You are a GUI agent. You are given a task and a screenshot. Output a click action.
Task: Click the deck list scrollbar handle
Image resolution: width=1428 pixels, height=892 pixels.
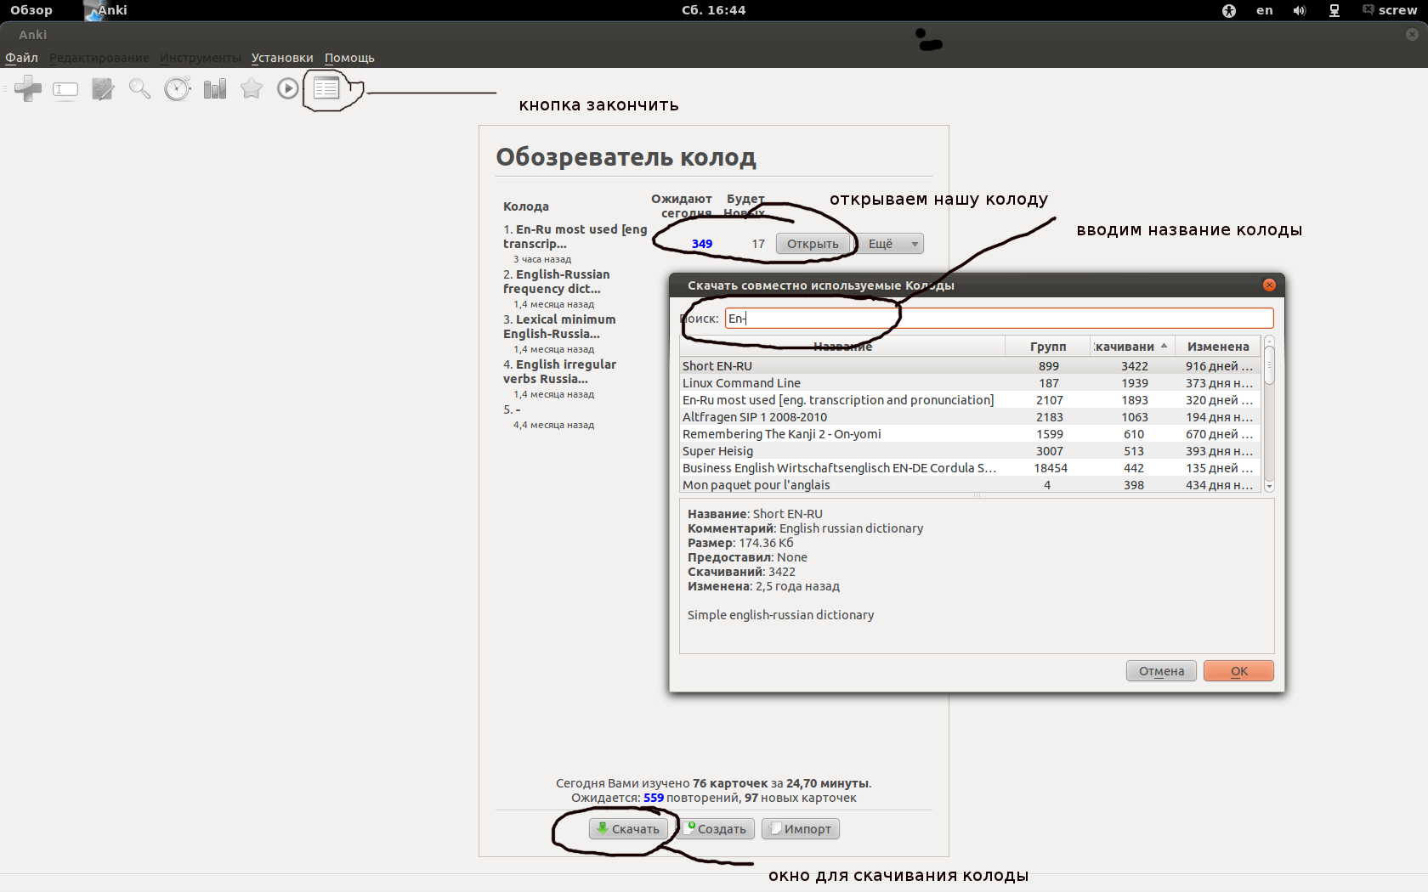point(1270,366)
